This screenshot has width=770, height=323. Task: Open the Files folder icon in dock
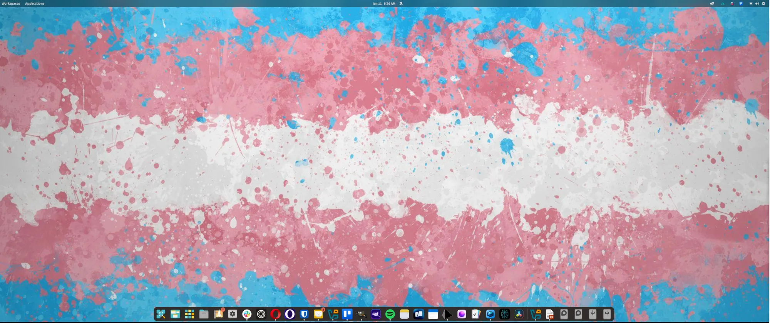pos(204,314)
